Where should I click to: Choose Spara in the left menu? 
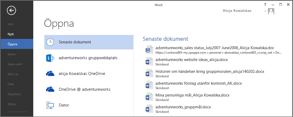[17, 54]
